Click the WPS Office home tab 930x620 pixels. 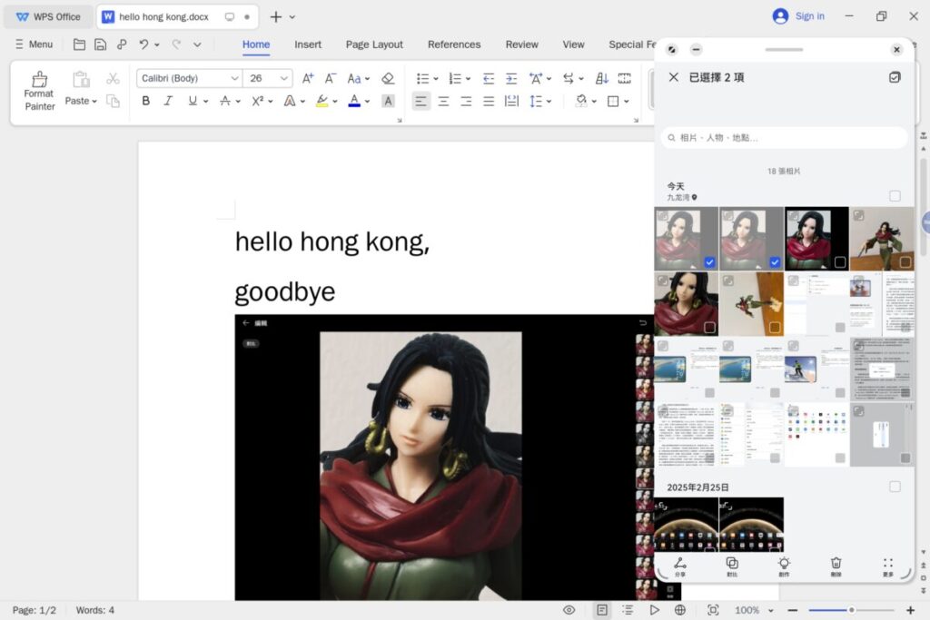[x=48, y=16]
